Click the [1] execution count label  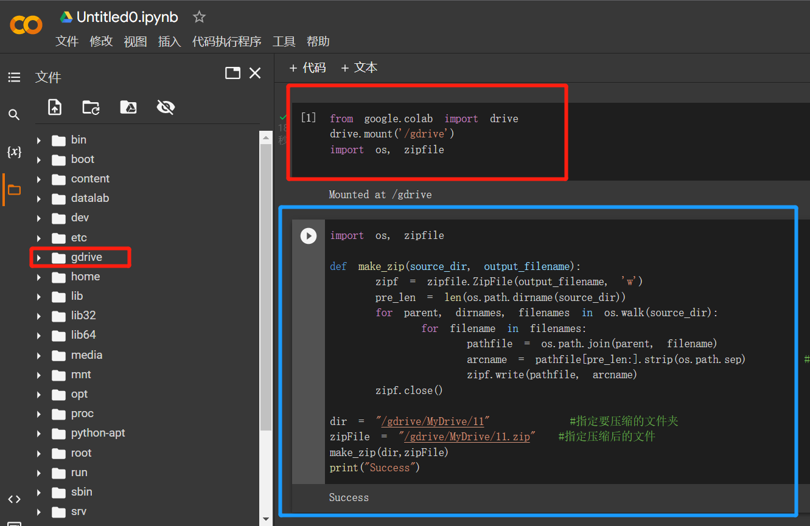coord(309,117)
